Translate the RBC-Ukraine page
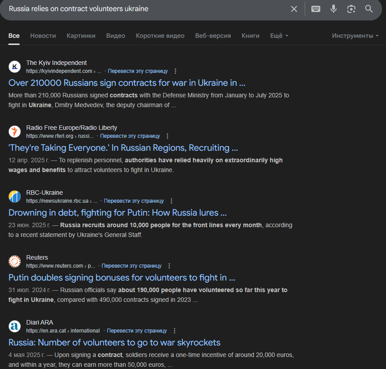 (x=134, y=201)
